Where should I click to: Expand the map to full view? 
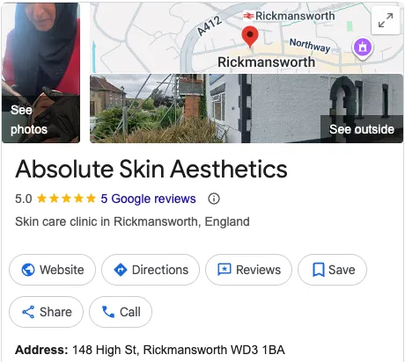point(386,20)
